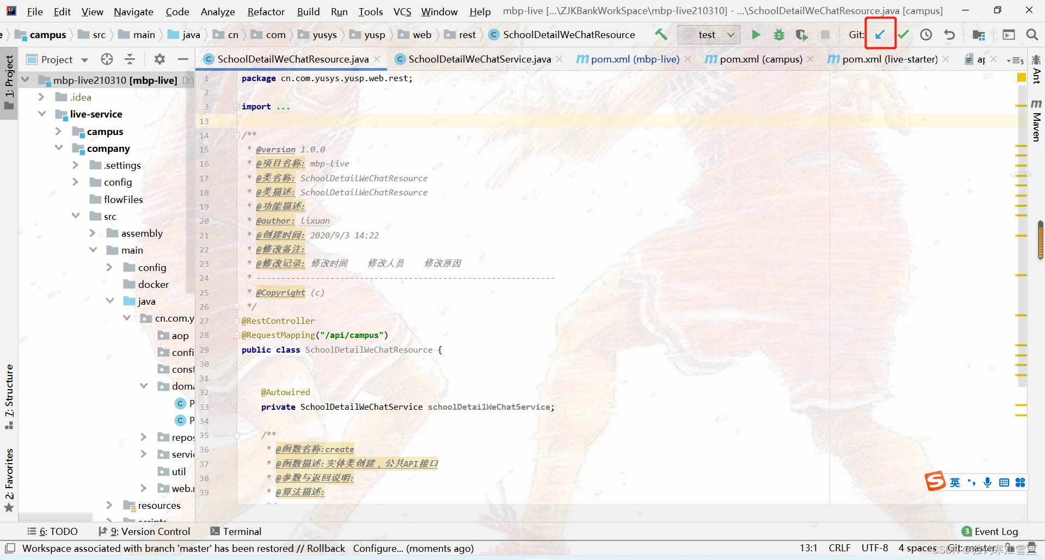Show the hidden editor tabs list

coord(1015,60)
